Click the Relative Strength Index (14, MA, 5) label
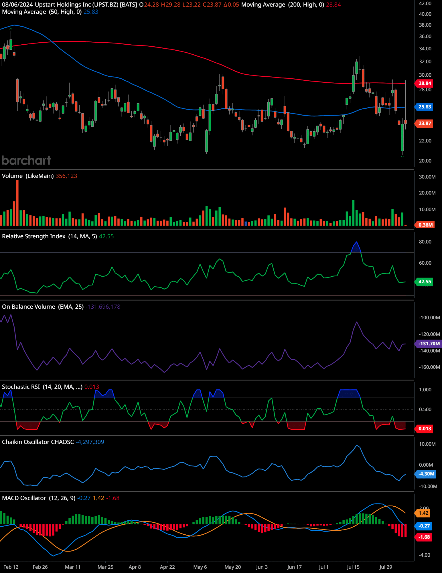Image resolution: width=442 pixels, height=573 pixels. pyautogui.click(x=50, y=236)
